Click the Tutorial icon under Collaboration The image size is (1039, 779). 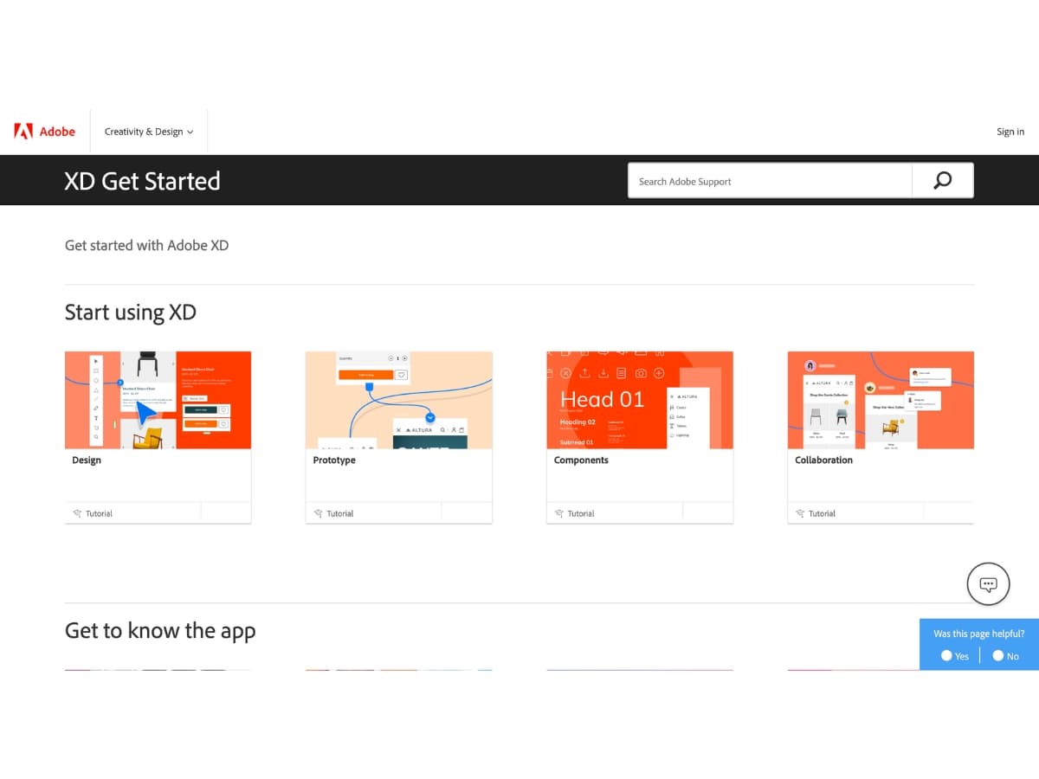[x=800, y=514]
